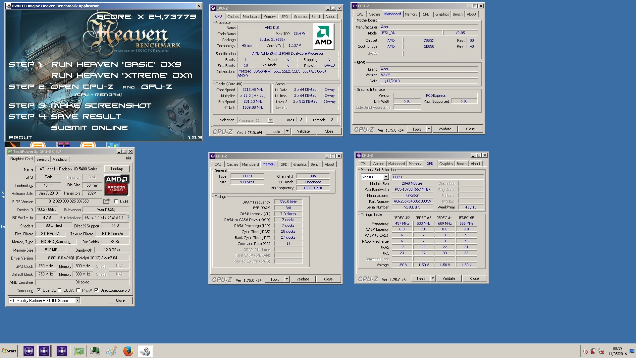Click the AMD Radeon Graphics logo in GPU-Z
The height and width of the screenshot is (358, 636).
[x=117, y=185]
